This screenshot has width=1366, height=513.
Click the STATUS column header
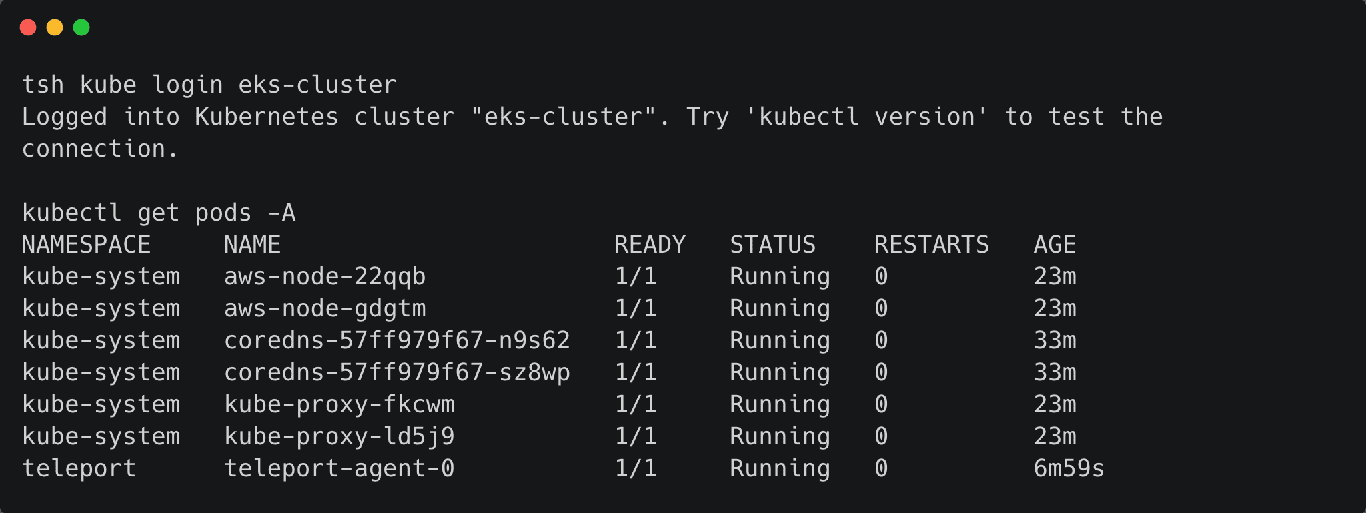coord(772,245)
